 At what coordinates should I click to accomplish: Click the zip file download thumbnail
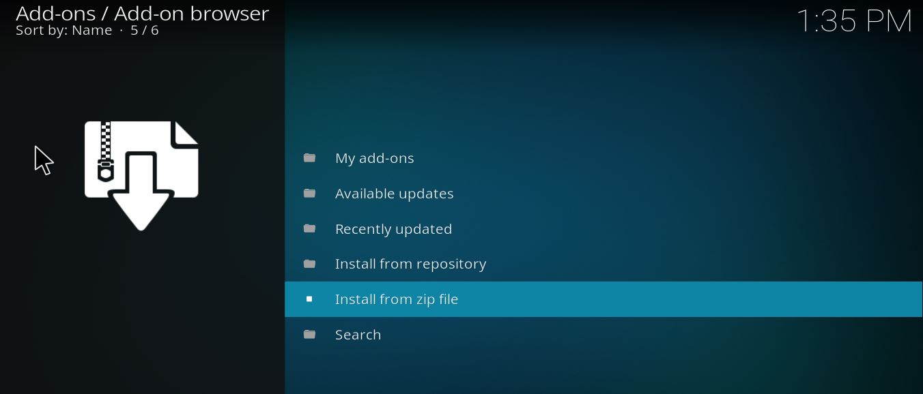[141, 176]
